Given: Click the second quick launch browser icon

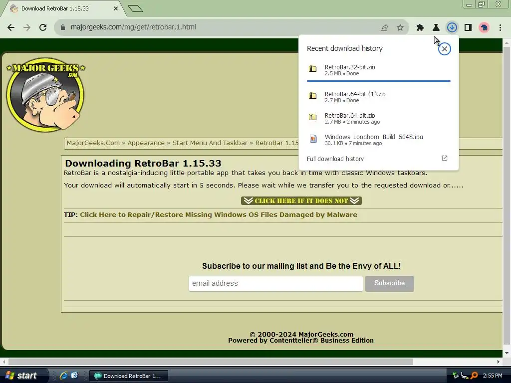Looking at the screenshot, I should pos(75,376).
